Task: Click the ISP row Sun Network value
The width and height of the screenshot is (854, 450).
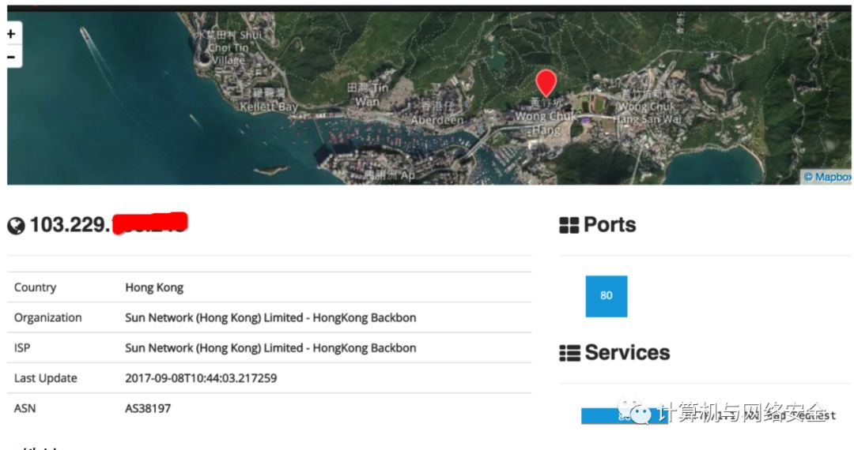Action: (x=270, y=347)
